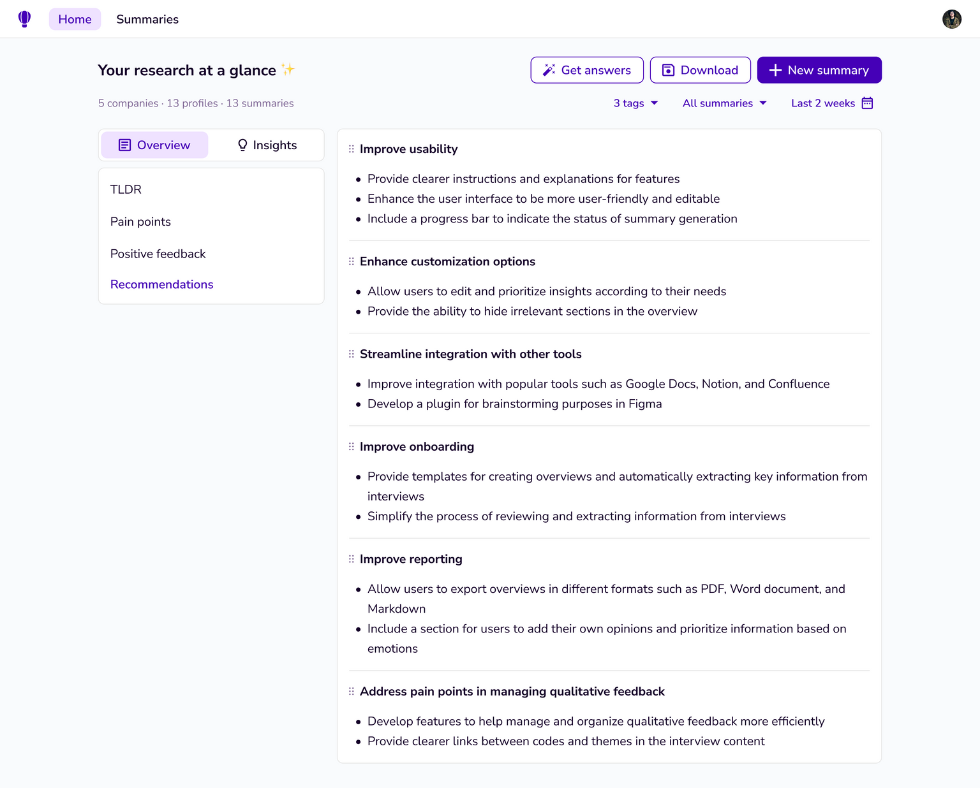The image size is (980, 788).
Task: Create a New summary
Action: coord(819,70)
